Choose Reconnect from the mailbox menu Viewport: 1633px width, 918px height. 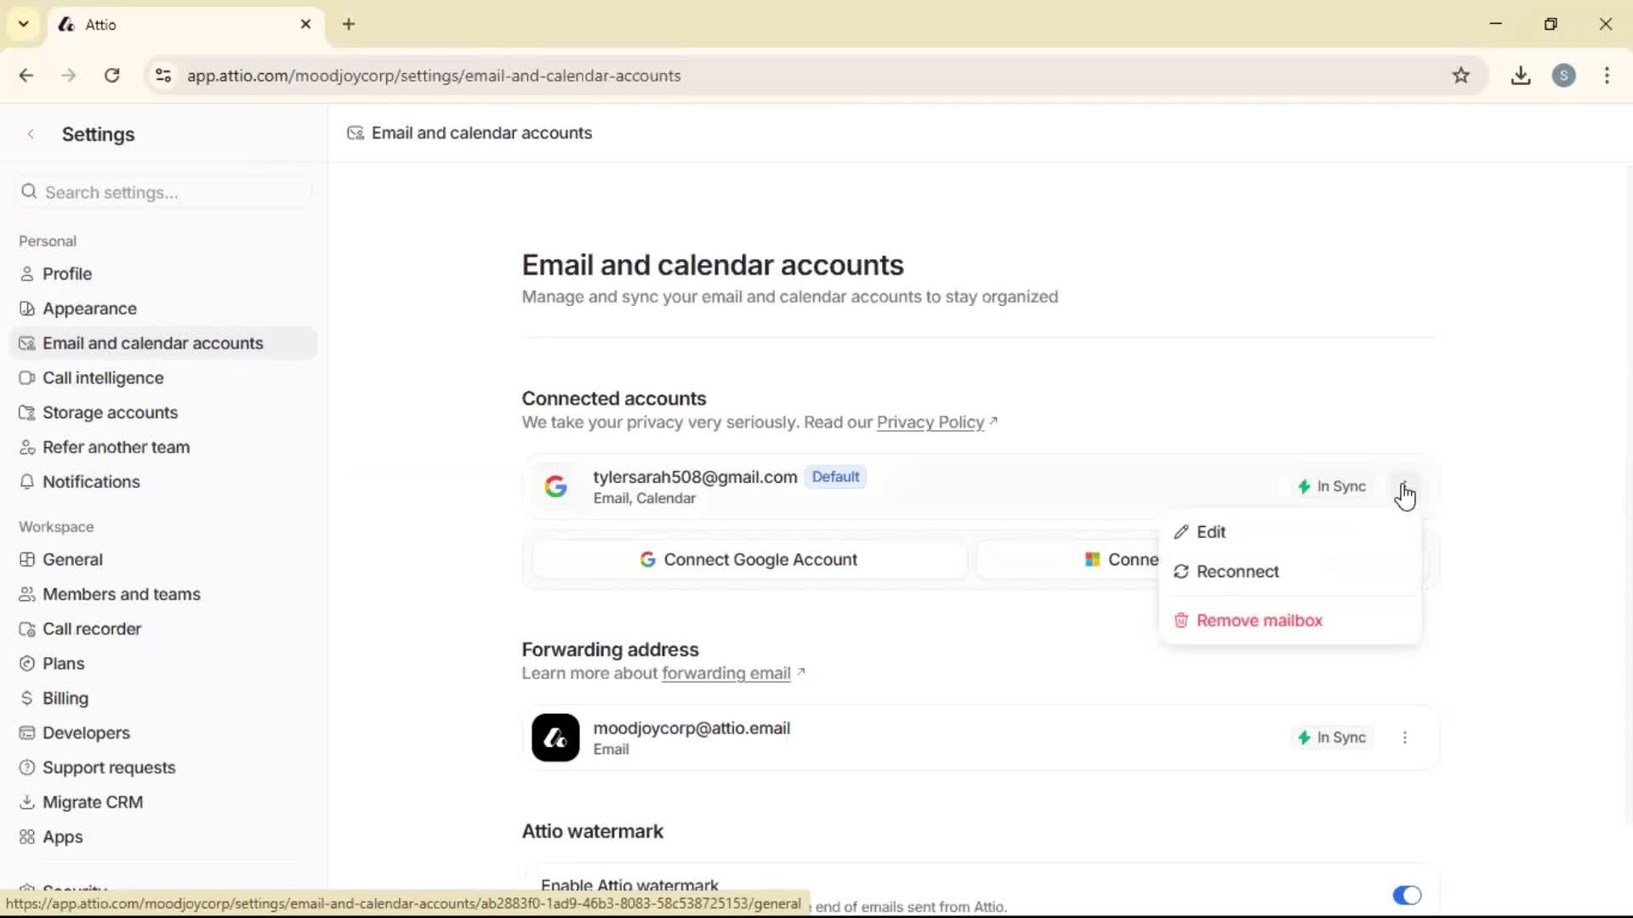tap(1290, 572)
